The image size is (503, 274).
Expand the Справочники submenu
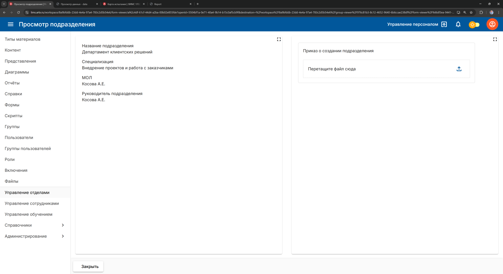click(x=63, y=225)
